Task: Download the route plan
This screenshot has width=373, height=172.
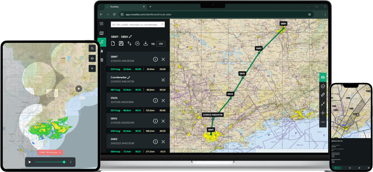Action: (x=146, y=44)
